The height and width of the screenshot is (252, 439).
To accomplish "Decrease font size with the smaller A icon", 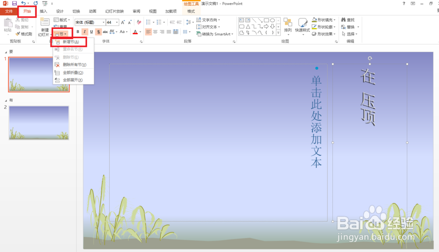I will point(130,22).
